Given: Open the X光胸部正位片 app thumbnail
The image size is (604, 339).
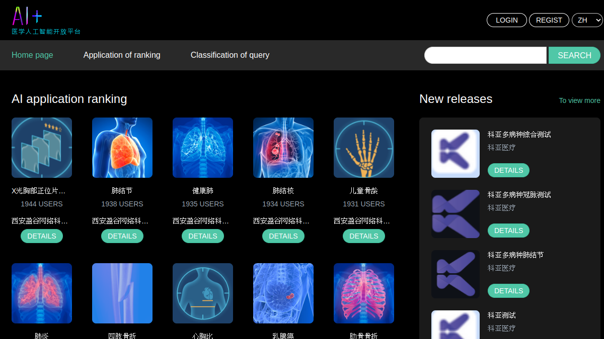Looking at the screenshot, I should coord(42,148).
